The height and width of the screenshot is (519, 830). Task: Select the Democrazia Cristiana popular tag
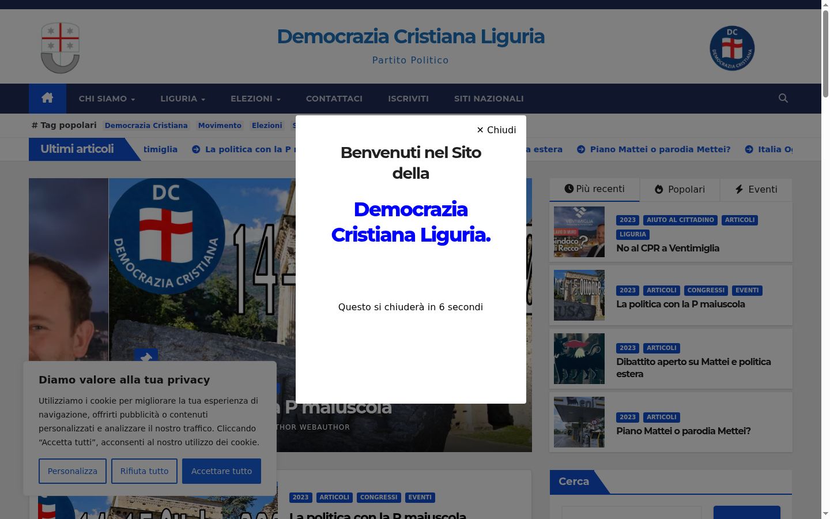[x=146, y=125]
